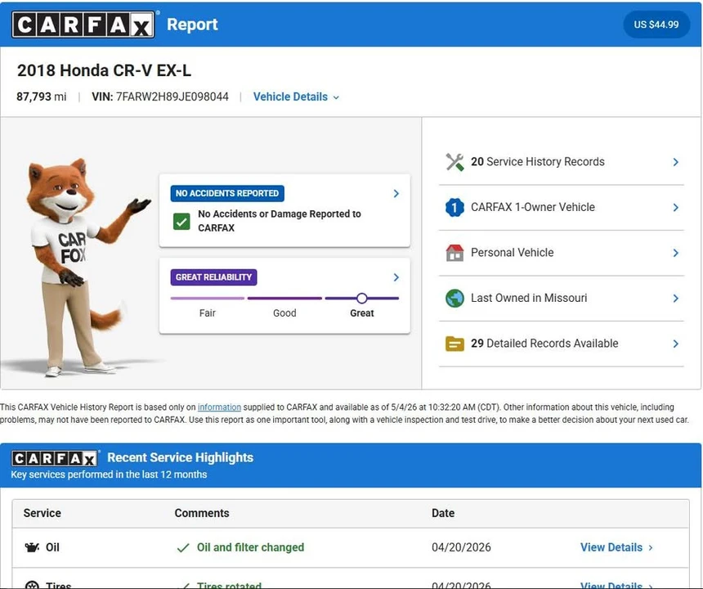Open CARFAX 1-Owner Vehicle chevron

pos(676,207)
